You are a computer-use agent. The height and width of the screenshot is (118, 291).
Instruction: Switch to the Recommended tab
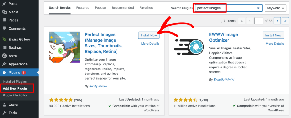tap(123, 8)
